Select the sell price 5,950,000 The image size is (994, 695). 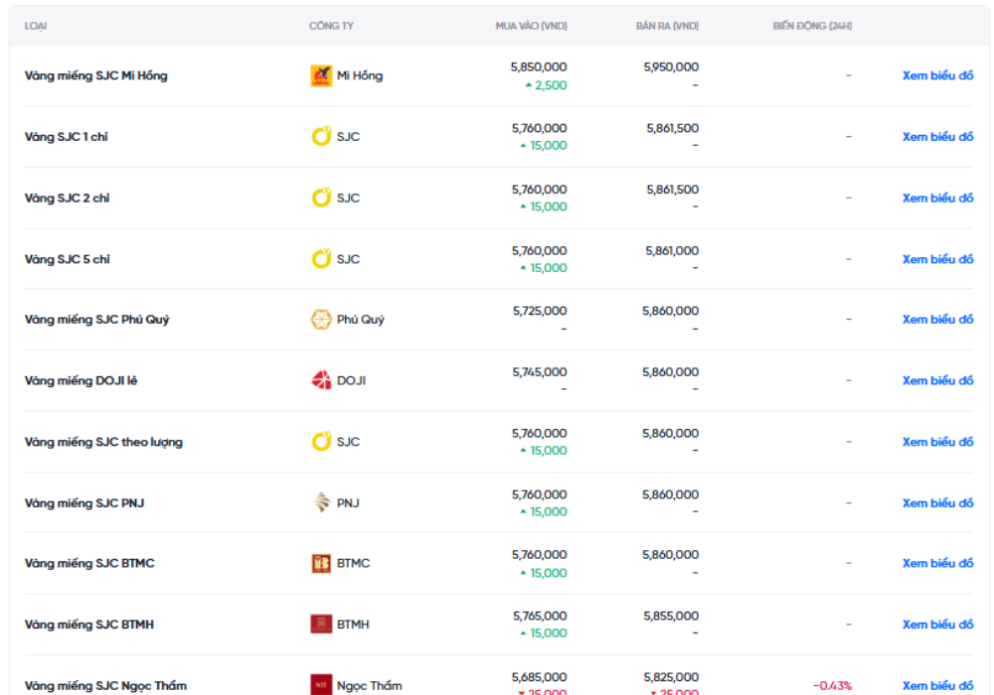point(671,68)
